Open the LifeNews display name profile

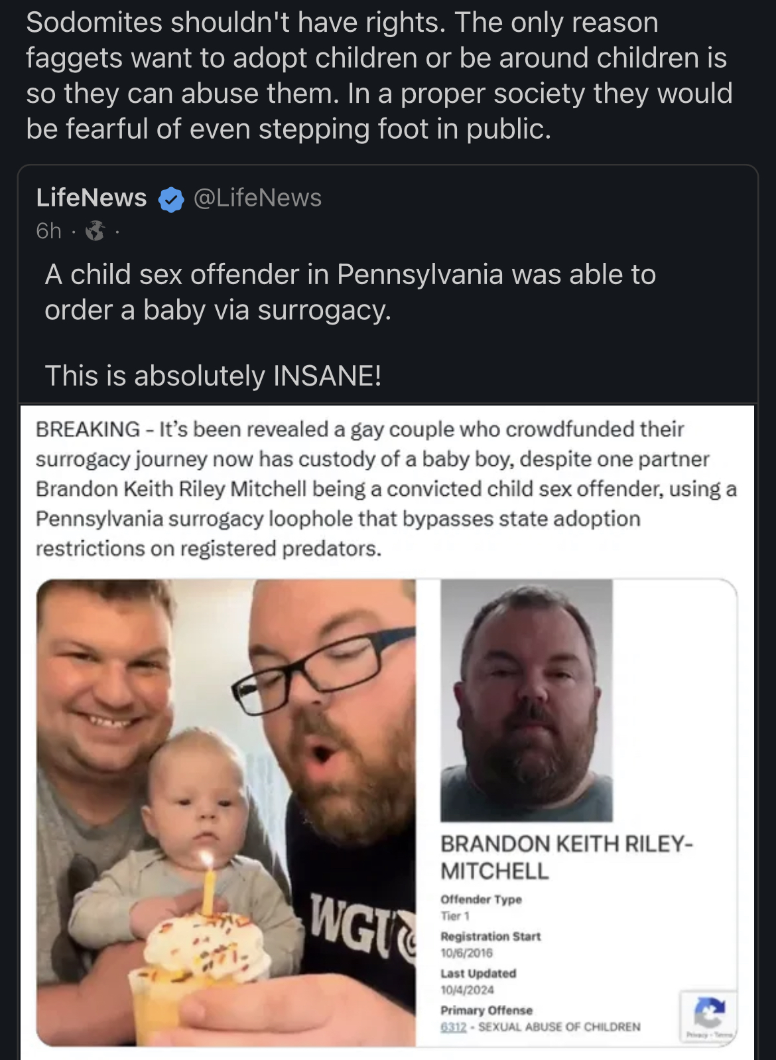point(92,198)
